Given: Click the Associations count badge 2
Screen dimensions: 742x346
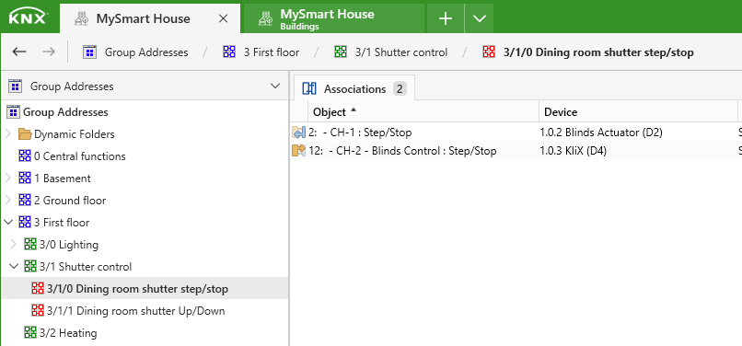Looking at the screenshot, I should click(x=400, y=88).
